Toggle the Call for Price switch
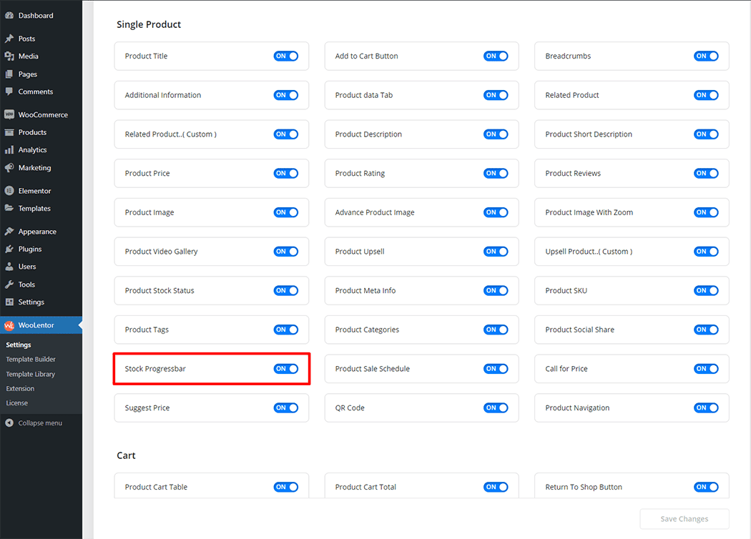The width and height of the screenshot is (751, 539). point(706,369)
